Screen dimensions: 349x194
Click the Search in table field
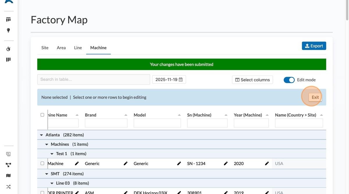click(93, 80)
